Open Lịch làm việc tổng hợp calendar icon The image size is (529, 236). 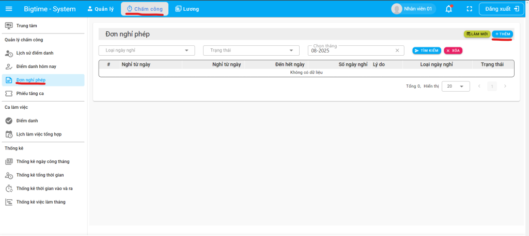point(8,134)
